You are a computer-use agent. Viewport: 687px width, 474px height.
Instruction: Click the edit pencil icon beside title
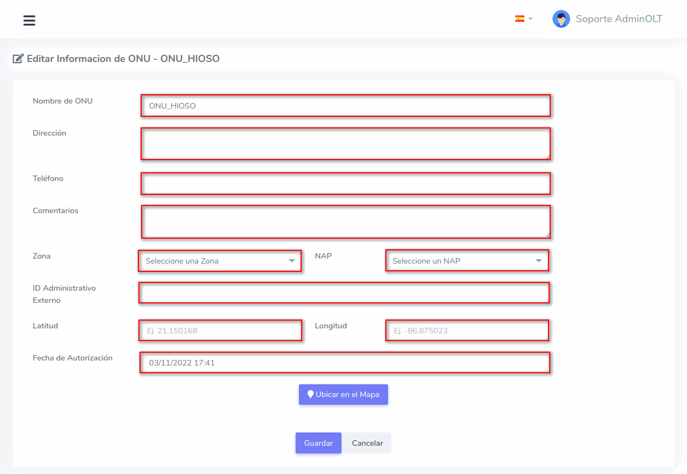tap(18, 59)
